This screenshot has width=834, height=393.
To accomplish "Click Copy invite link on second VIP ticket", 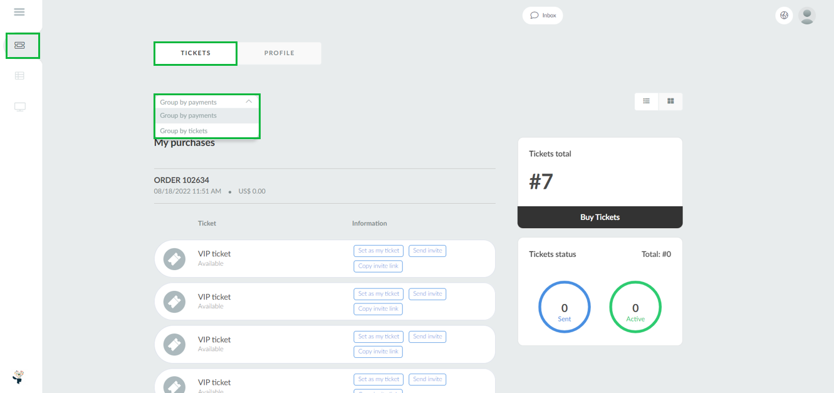I will [378, 309].
